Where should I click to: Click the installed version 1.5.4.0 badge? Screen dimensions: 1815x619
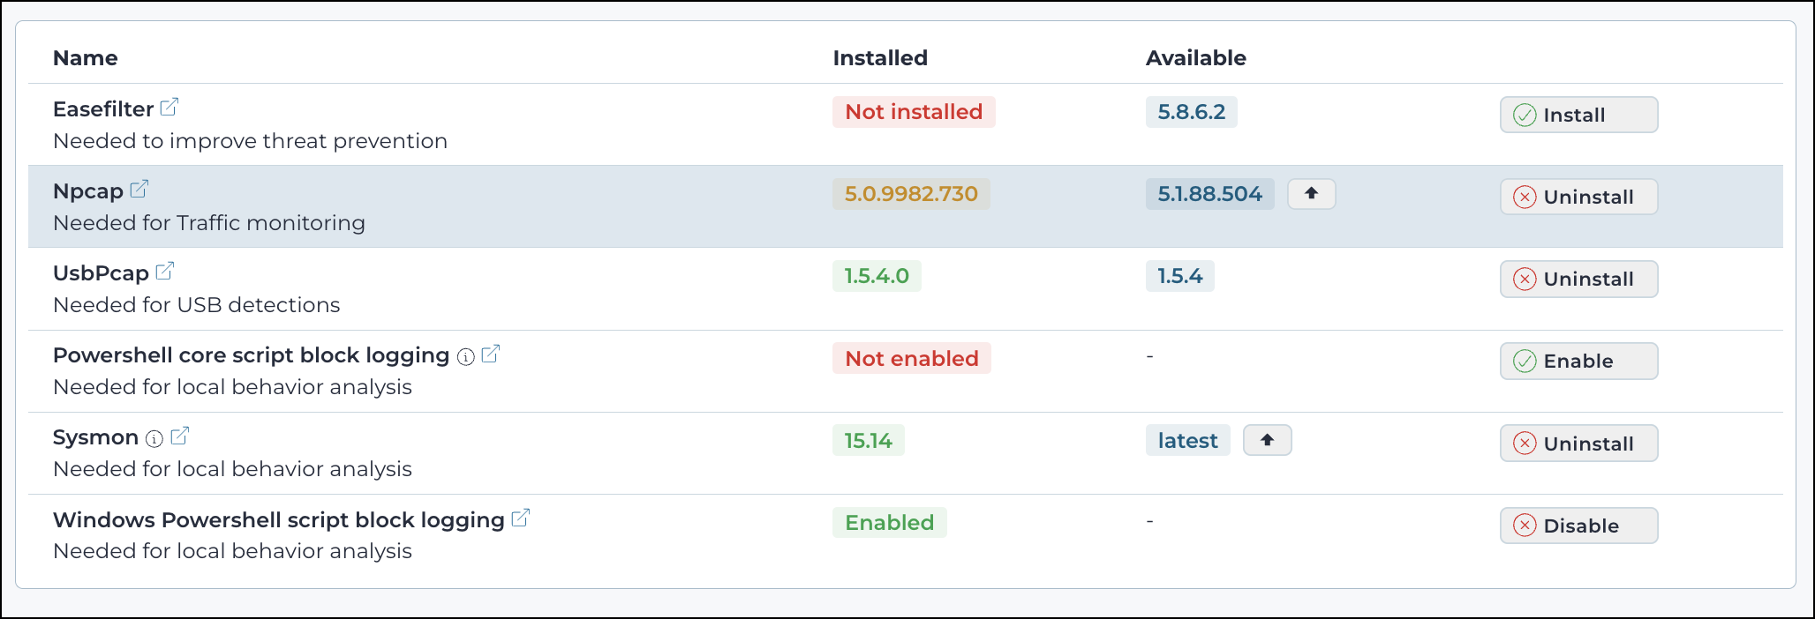[x=877, y=276]
